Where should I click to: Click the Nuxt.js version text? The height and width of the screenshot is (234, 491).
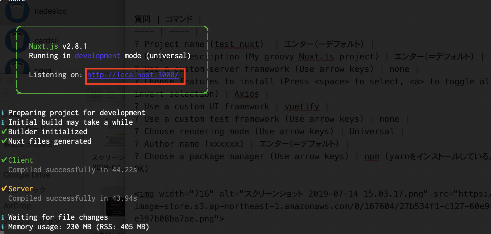[x=58, y=46]
